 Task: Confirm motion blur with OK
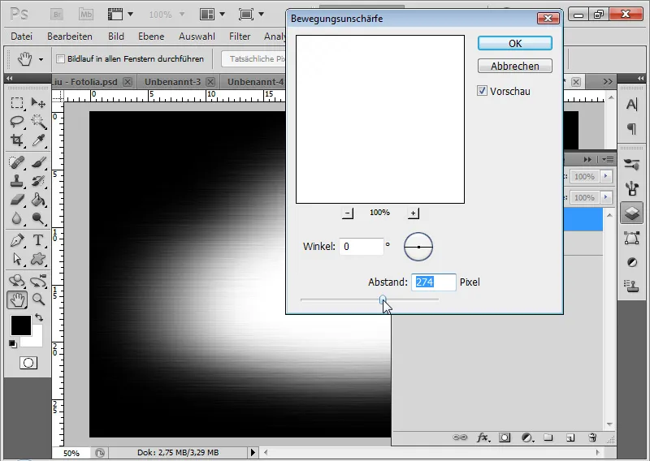click(x=515, y=44)
